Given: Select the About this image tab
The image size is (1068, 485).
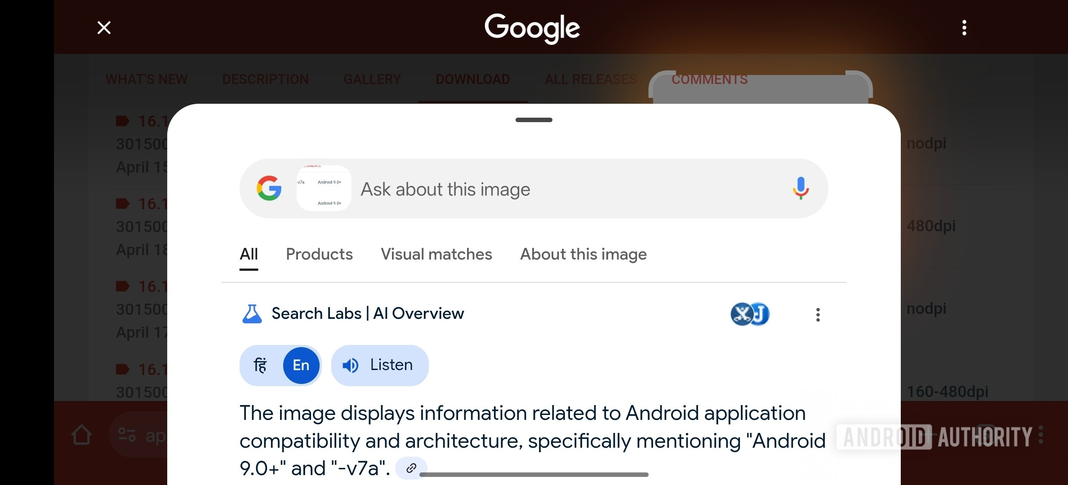Looking at the screenshot, I should point(583,254).
